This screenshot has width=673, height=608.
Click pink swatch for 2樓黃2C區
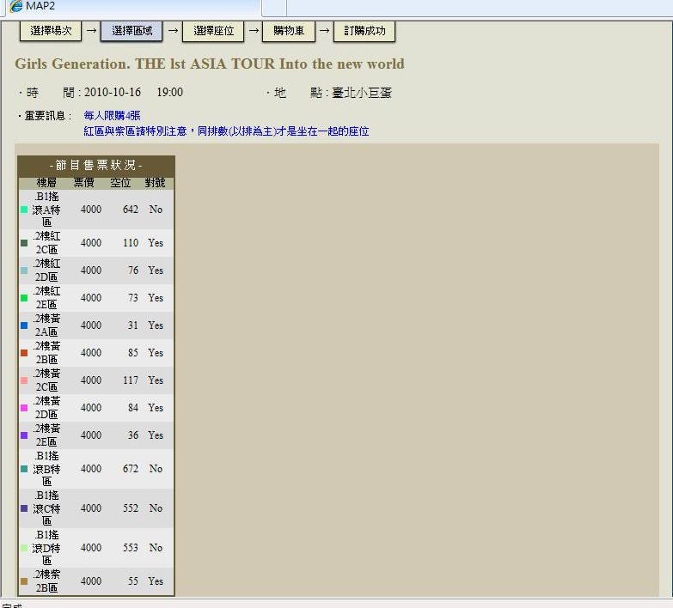pyautogui.click(x=24, y=380)
